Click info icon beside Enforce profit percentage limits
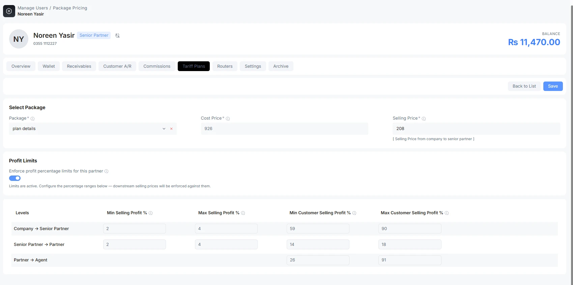The height and width of the screenshot is (285, 573). click(x=106, y=171)
